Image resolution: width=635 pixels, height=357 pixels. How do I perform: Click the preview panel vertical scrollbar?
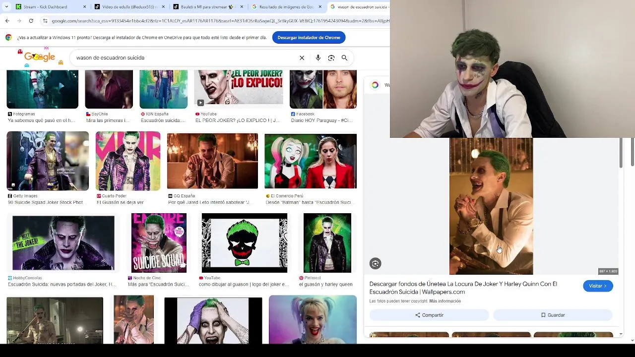(x=620, y=153)
